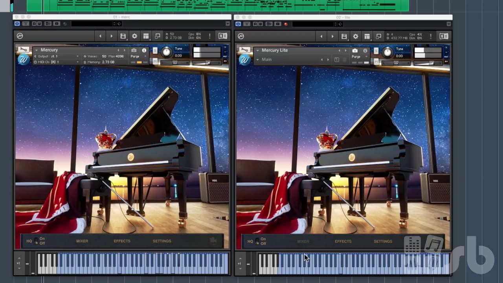Viewport: 503px width, 283px height.
Task: Toggle the PV button in Mercury header
Action: (225, 61)
